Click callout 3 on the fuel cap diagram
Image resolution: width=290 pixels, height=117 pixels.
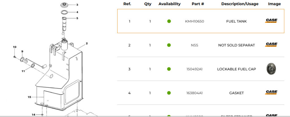click(77, 5)
